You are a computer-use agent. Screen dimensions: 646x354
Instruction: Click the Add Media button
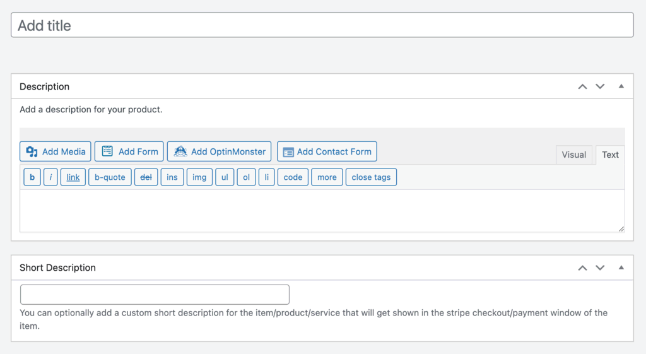tap(56, 151)
